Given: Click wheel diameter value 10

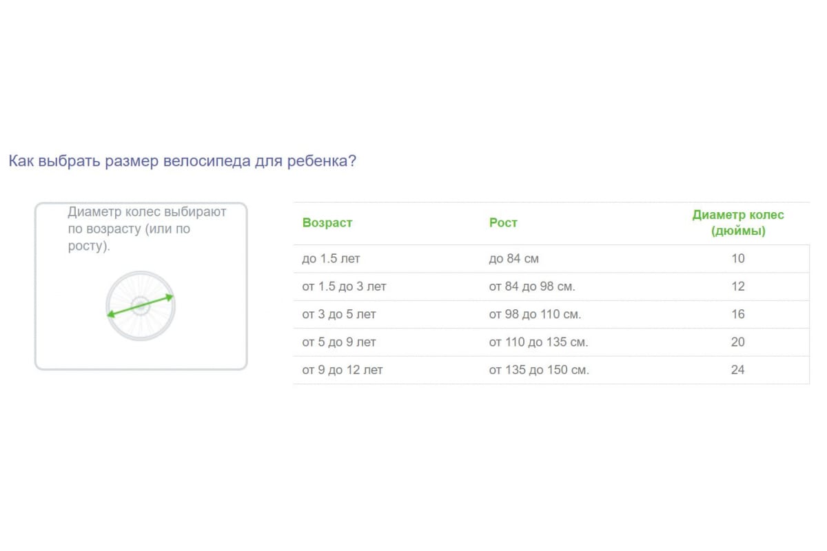Looking at the screenshot, I should 738,259.
